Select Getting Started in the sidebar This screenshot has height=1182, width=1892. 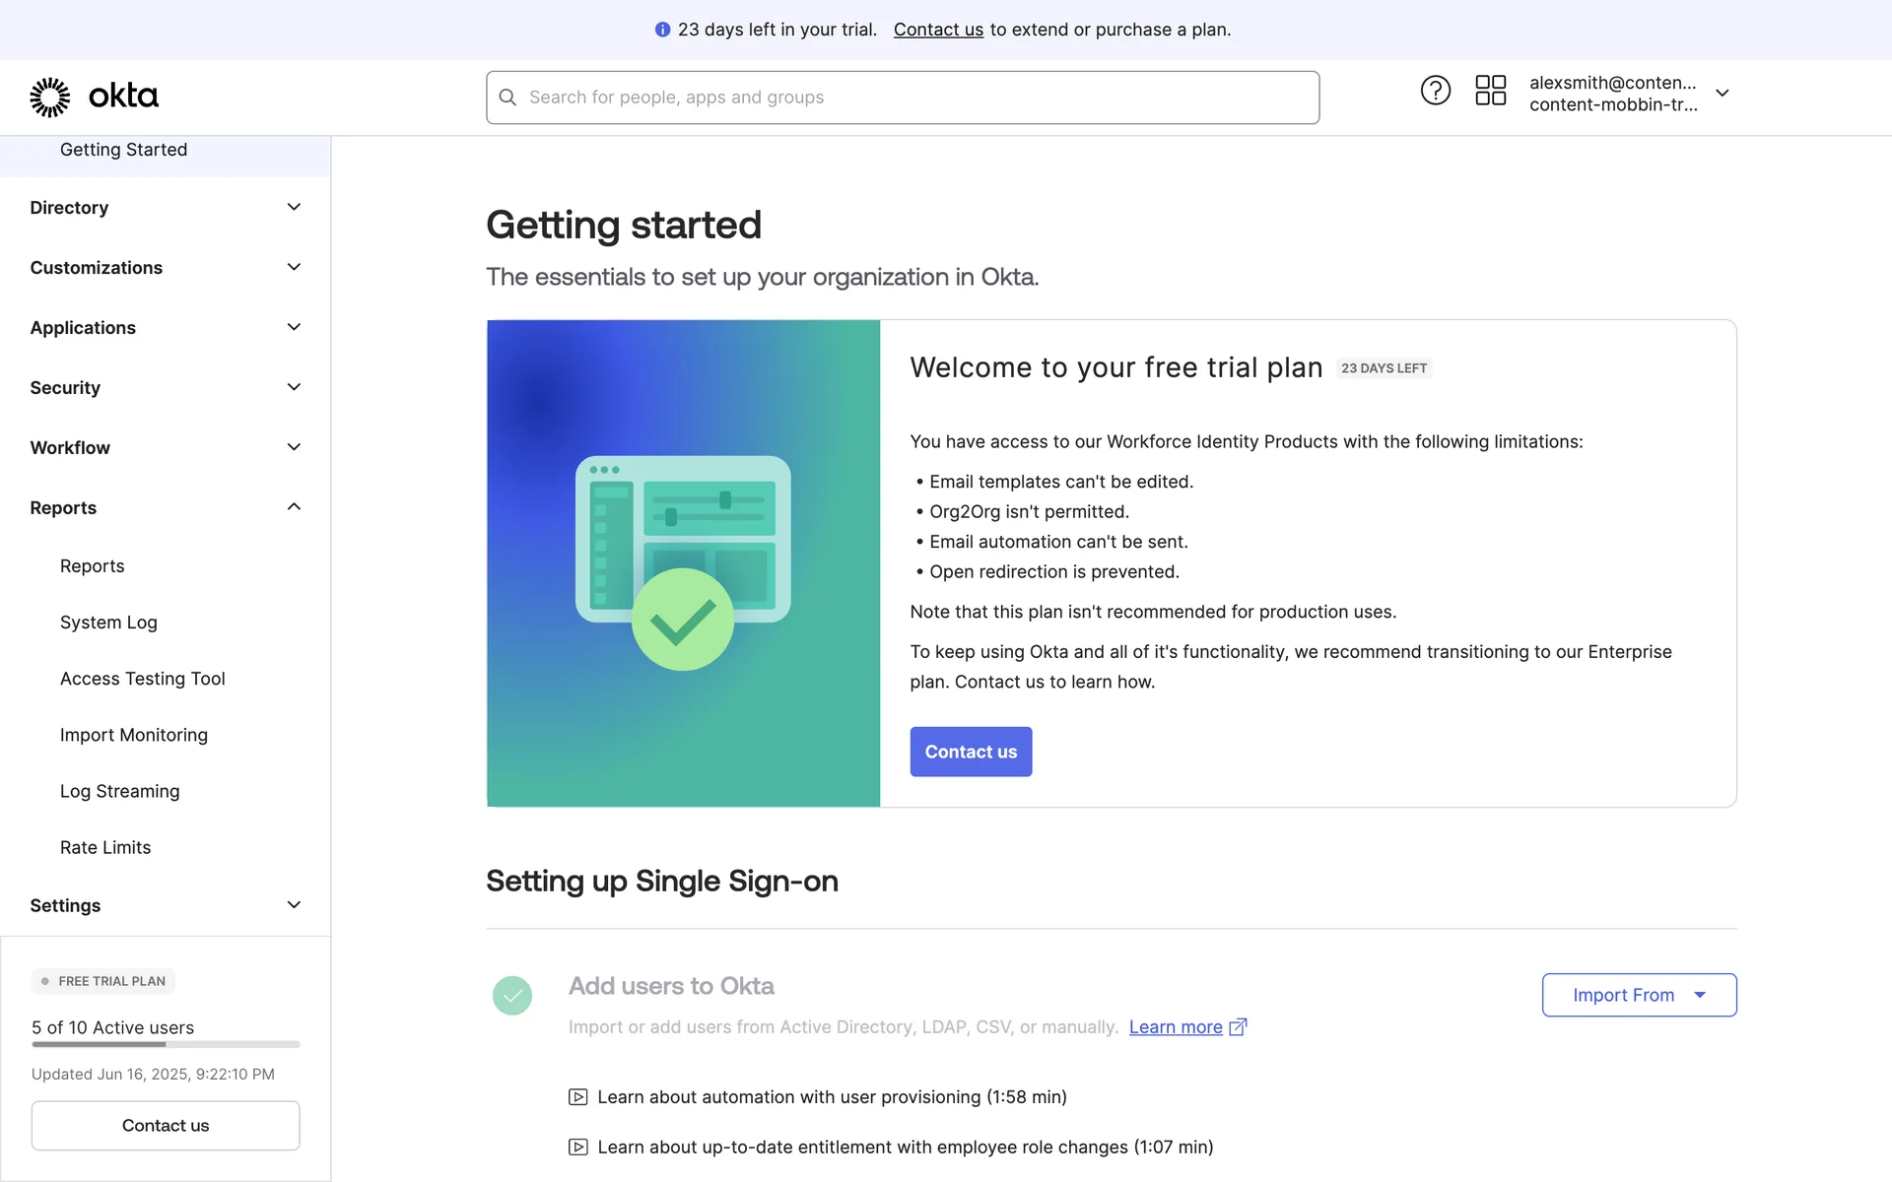point(123,150)
